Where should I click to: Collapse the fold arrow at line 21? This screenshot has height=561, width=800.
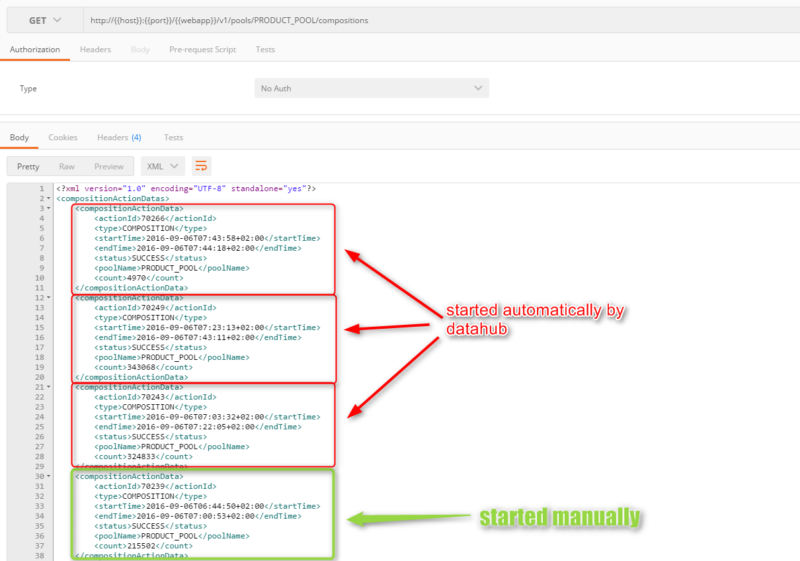coord(49,387)
